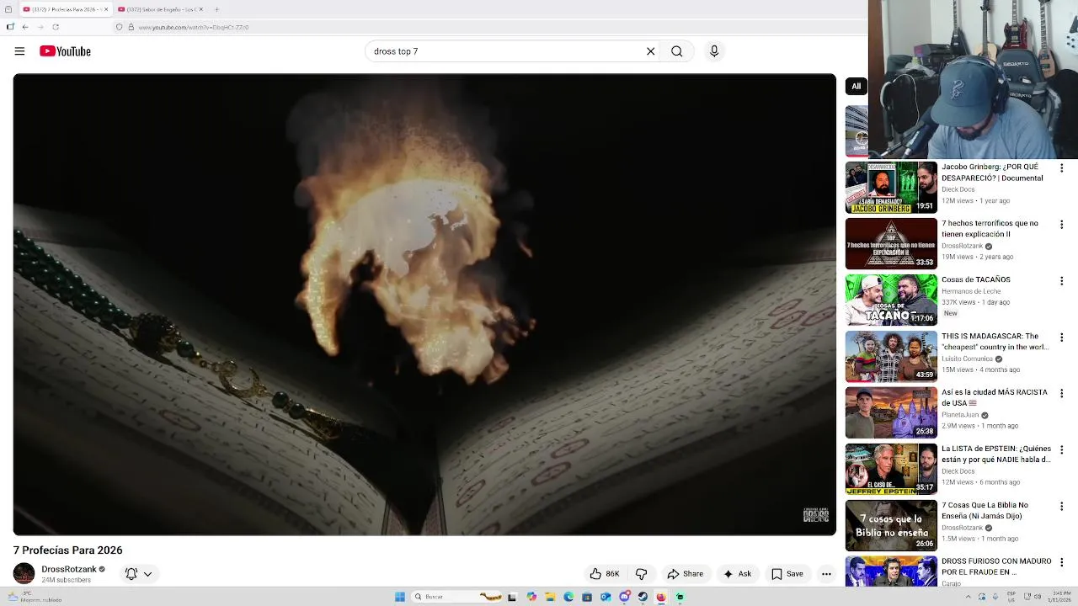Click PlanetaJuan channel name

tap(960, 415)
